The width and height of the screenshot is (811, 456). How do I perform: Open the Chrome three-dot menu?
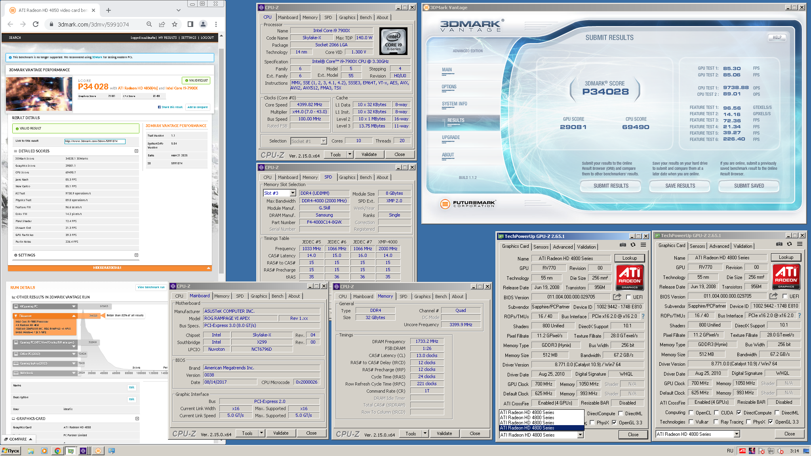click(216, 24)
